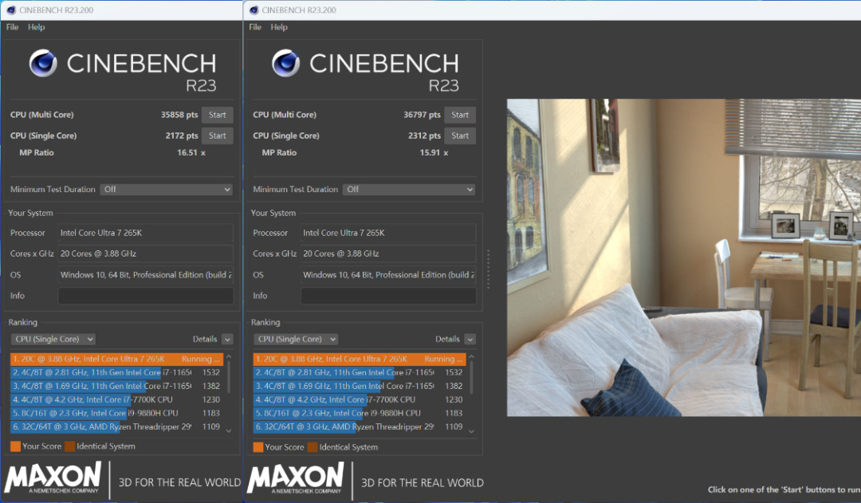Viewport: 861px width, 503px height.
Task: Select 2.81 GHz i7-1165 ranking row in left window
Action: tap(116, 372)
